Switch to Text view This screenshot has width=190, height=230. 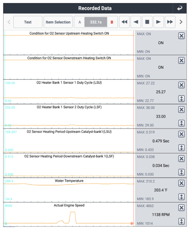click(x=28, y=22)
